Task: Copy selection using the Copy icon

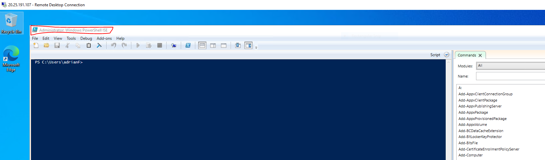Action: tap(78, 45)
